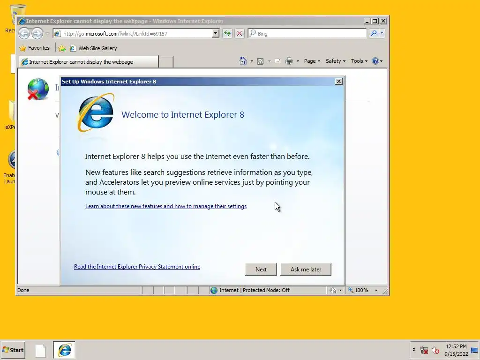Screen dimensions: 480x360
Task: Click the Ask me later button
Action: click(306, 270)
